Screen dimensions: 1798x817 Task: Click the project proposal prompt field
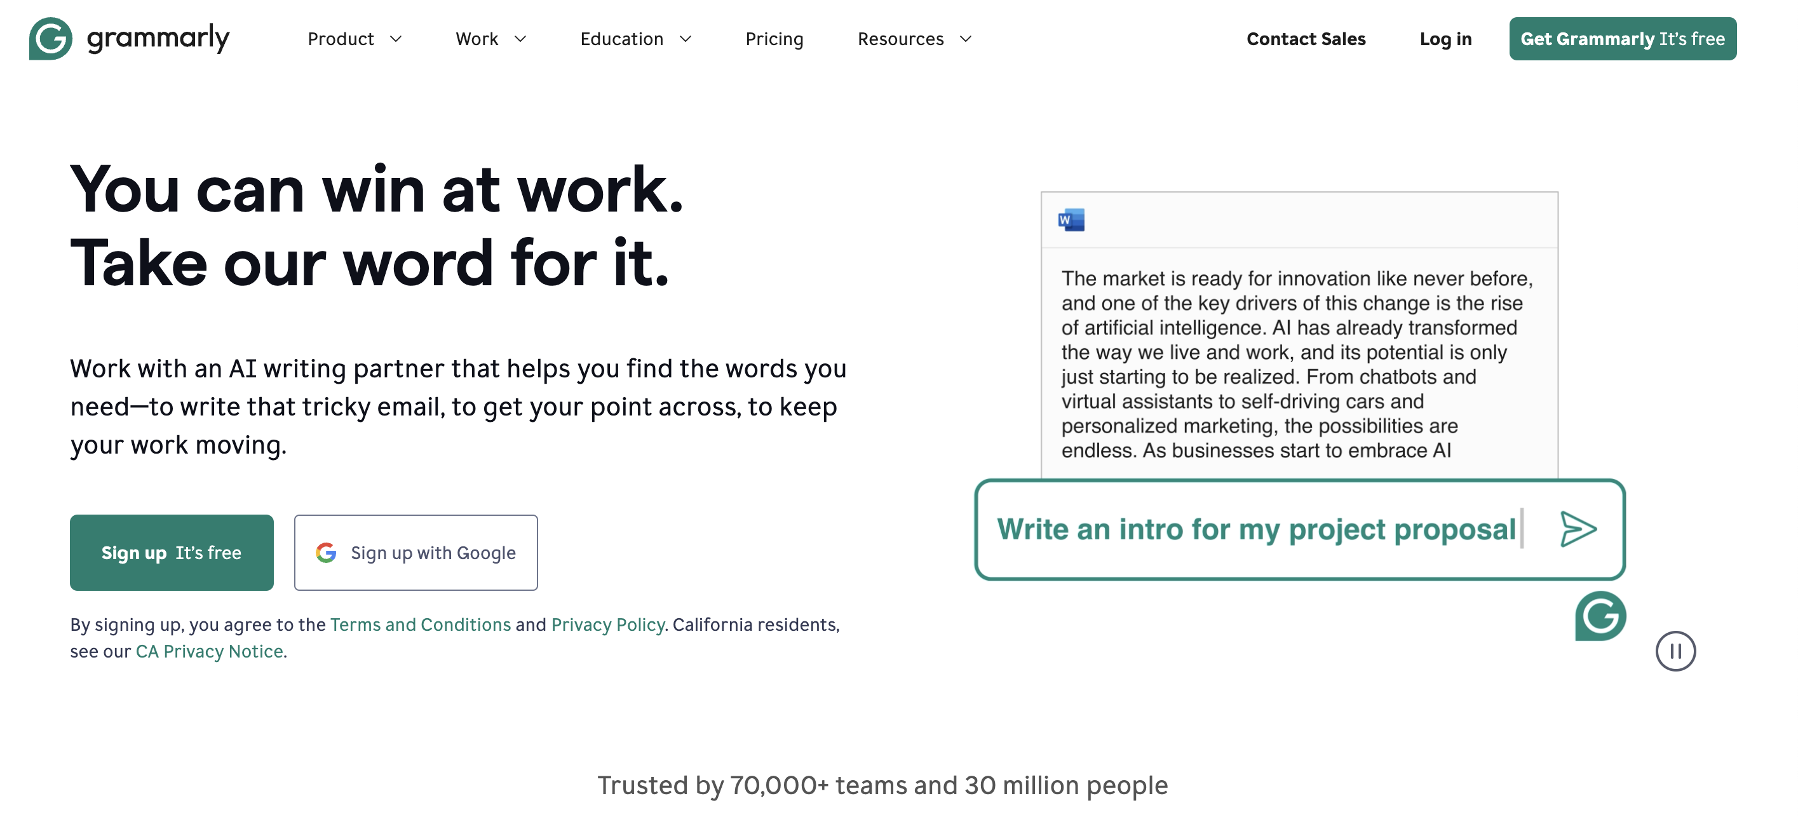pyautogui.click(x=1300, y=529)
